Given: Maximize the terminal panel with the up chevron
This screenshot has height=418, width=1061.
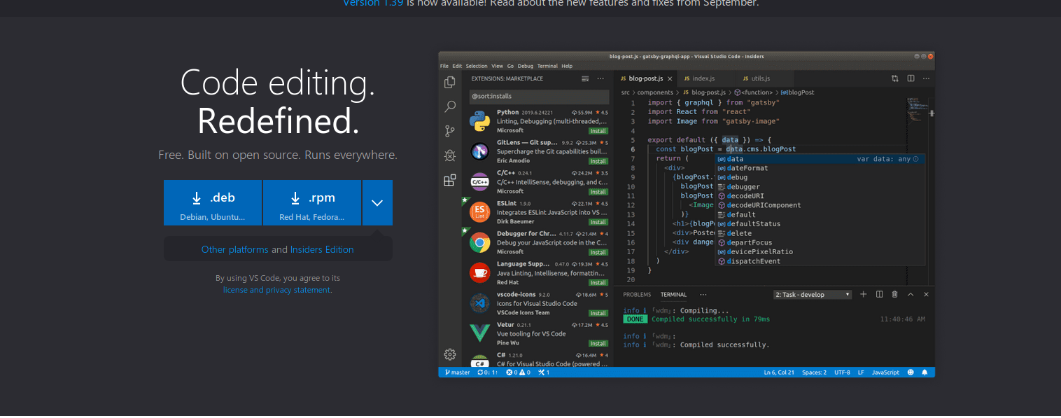Looking at the screenshot, I should [x=911, y=295].
